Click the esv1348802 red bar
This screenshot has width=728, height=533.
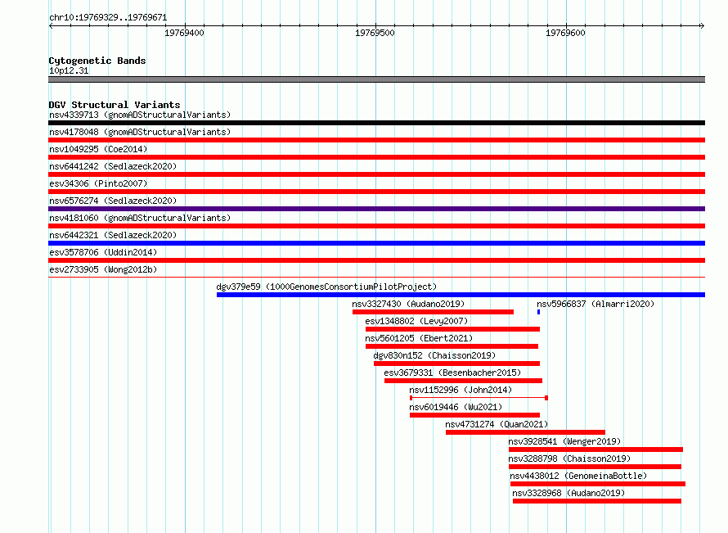(x=452, y=329)
